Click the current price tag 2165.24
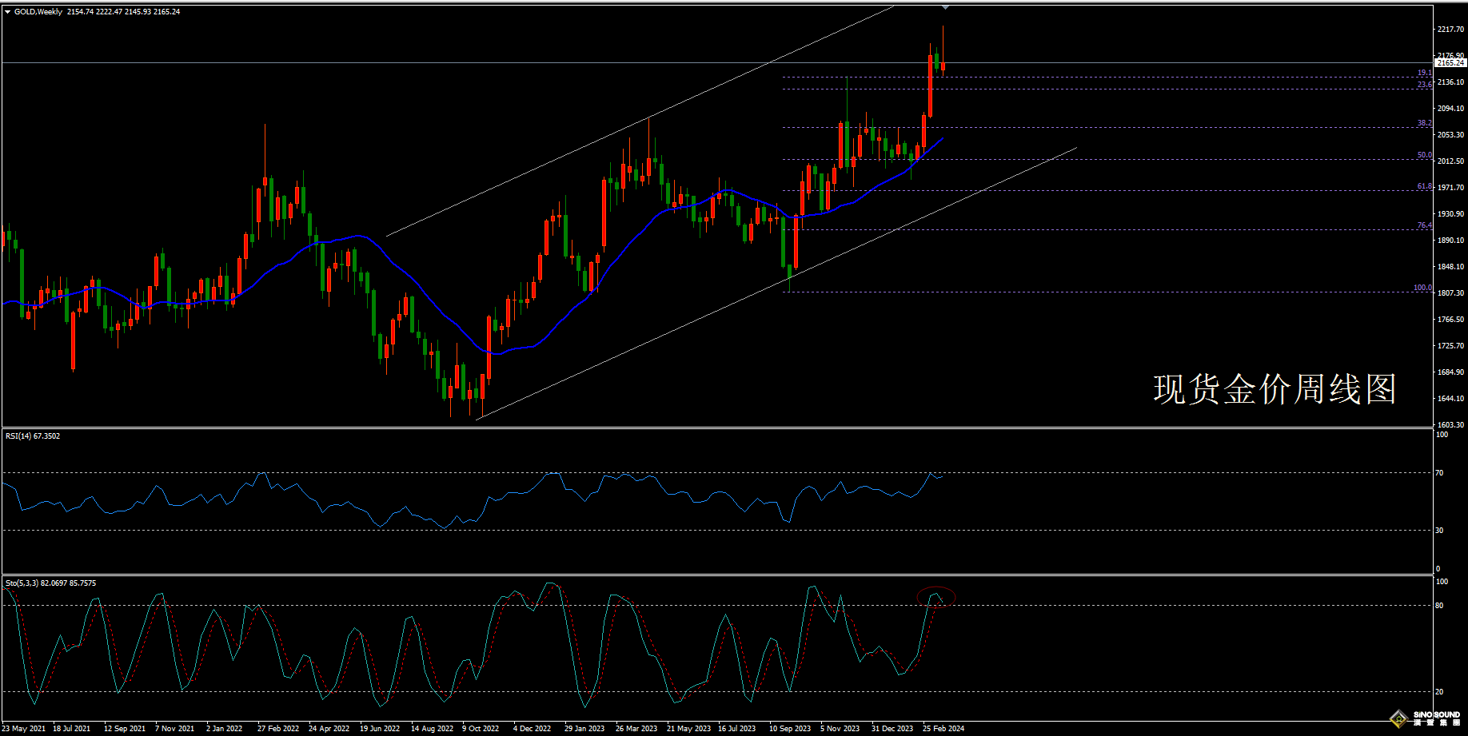Screen dimensions: 1468x736 (1450, 62)
